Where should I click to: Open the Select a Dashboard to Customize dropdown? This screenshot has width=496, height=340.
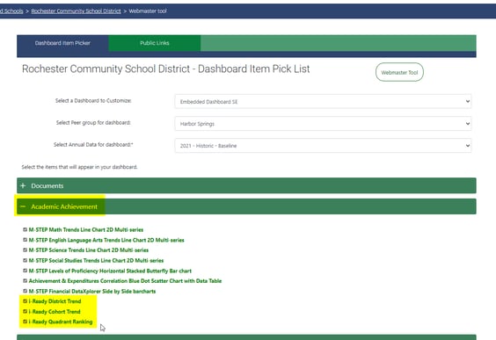pos(323,101)
